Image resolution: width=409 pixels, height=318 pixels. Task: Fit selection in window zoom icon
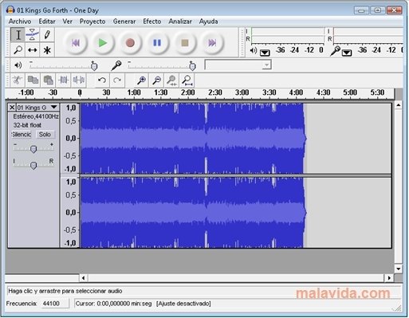(x=172, y=80)
